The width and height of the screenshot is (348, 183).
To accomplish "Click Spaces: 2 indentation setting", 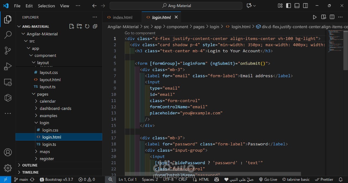I will (x=150, y=179).
